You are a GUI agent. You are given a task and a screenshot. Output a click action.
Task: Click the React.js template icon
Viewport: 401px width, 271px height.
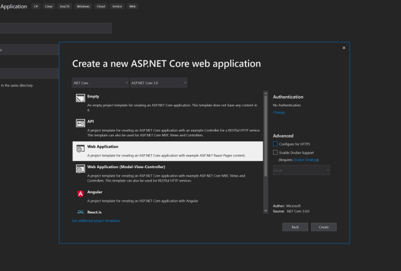coord(80,212)
